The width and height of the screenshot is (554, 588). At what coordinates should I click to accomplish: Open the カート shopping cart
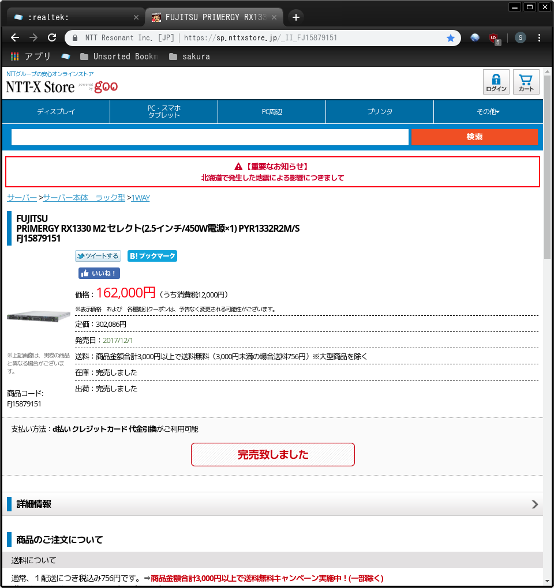(526, 82)
